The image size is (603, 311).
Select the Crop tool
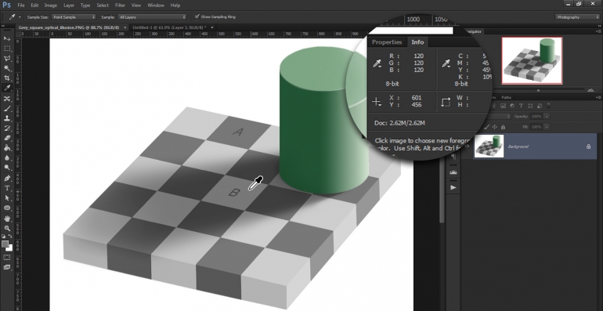tap(7, 78)
